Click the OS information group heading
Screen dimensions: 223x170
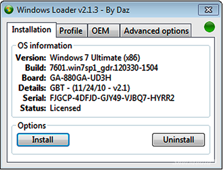click(45, 46)
